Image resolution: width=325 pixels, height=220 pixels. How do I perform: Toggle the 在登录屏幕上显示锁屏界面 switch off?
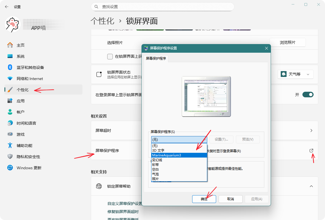point(308,95)
